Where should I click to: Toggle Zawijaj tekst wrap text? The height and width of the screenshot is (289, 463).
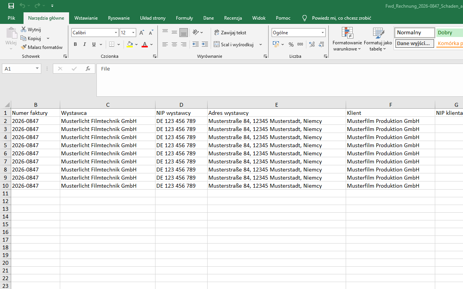click(230, 33)
